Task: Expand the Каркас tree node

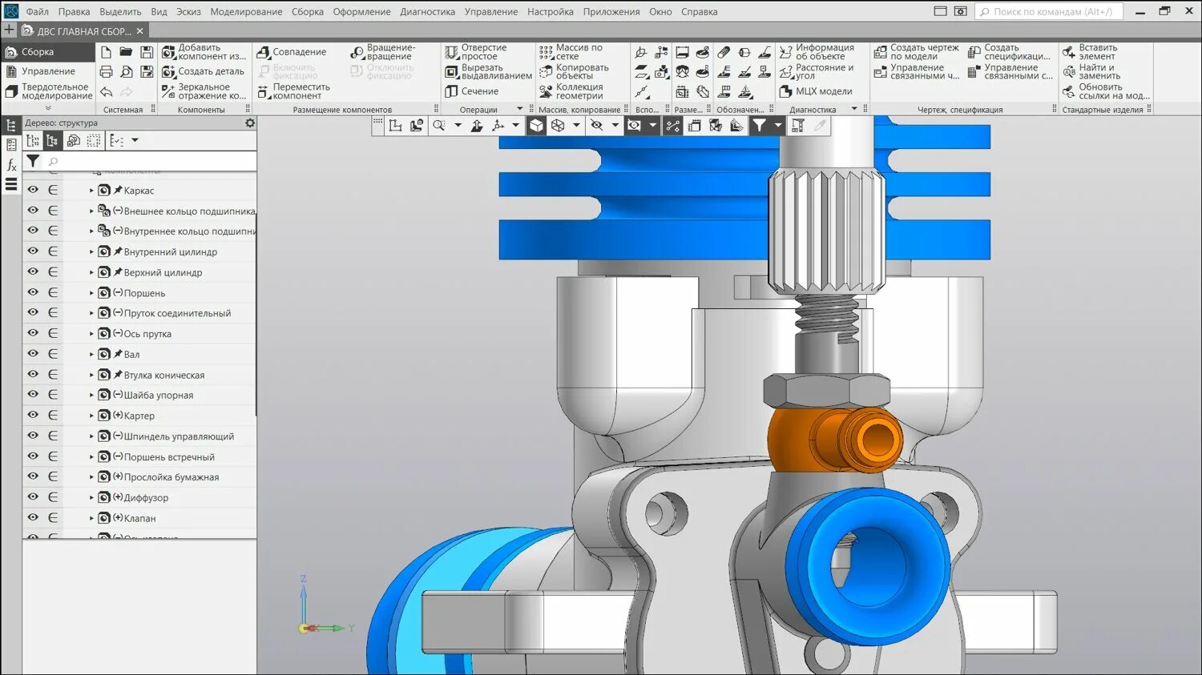Action: [x=91, y=191]
